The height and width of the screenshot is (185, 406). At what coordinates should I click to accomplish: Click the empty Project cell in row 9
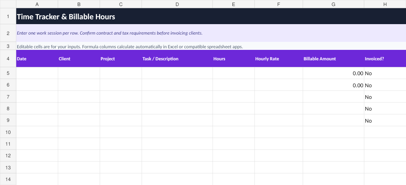tap(121, 120)
